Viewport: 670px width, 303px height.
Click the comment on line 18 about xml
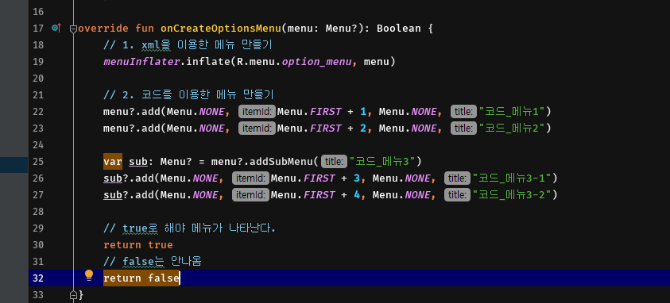pyautogui.click(x=188, y=45)
